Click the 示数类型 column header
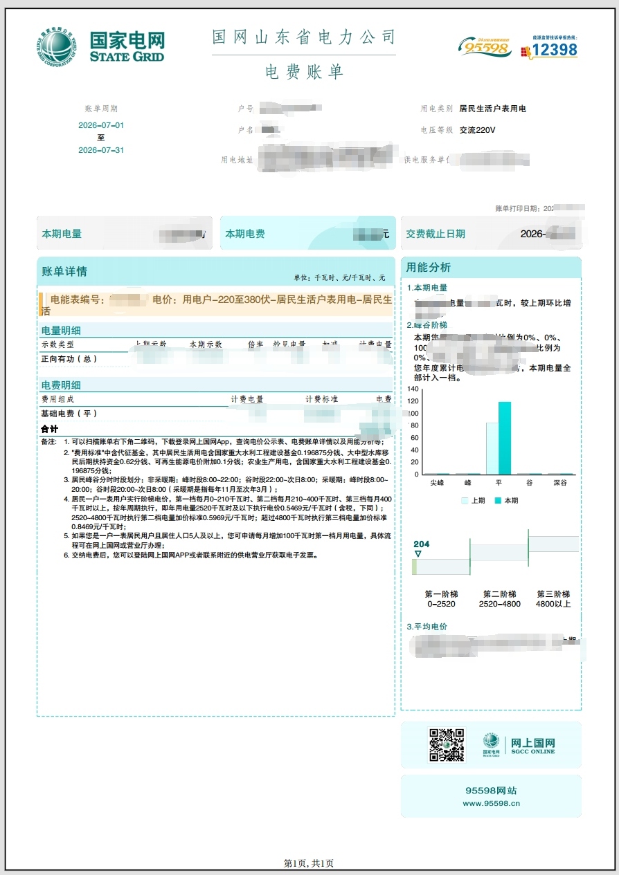Viewport: 619px width, 875px height. click(x=57, y=344)
